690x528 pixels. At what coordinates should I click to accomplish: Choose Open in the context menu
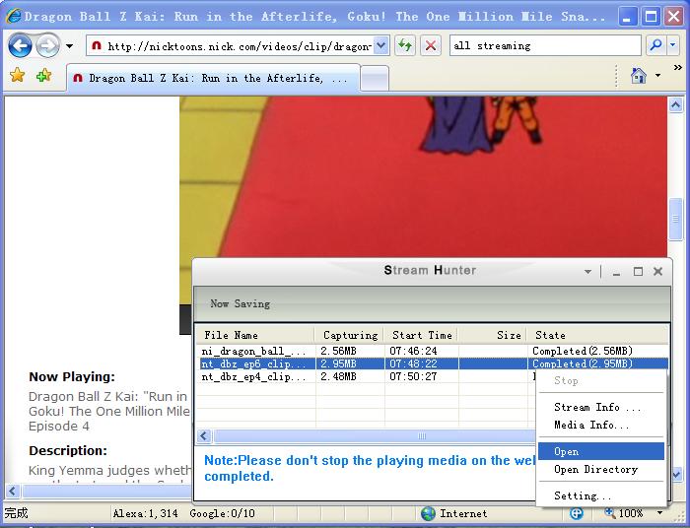pos(600,451)
